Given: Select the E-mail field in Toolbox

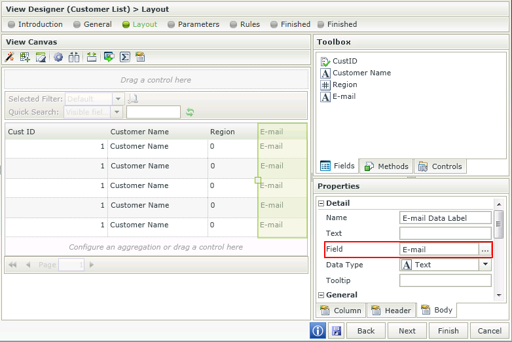Looking at the screenshot, I should (338, 96).
